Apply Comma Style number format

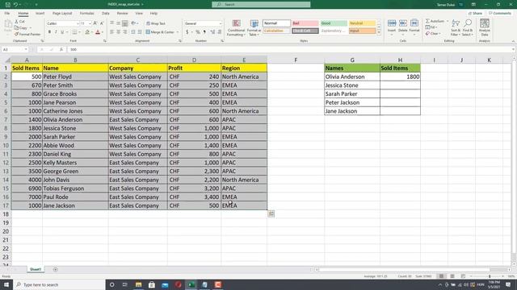click(204, 32)
